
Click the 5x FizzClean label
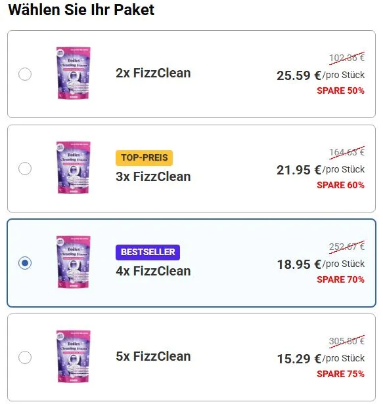click(x=153, y=357)
